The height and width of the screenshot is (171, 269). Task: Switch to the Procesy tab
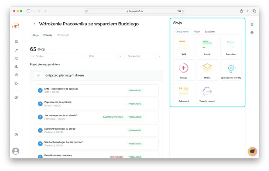click(x=48, y=35)
